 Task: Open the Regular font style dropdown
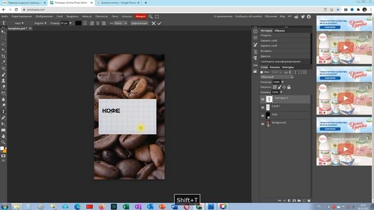pos(40,23)
